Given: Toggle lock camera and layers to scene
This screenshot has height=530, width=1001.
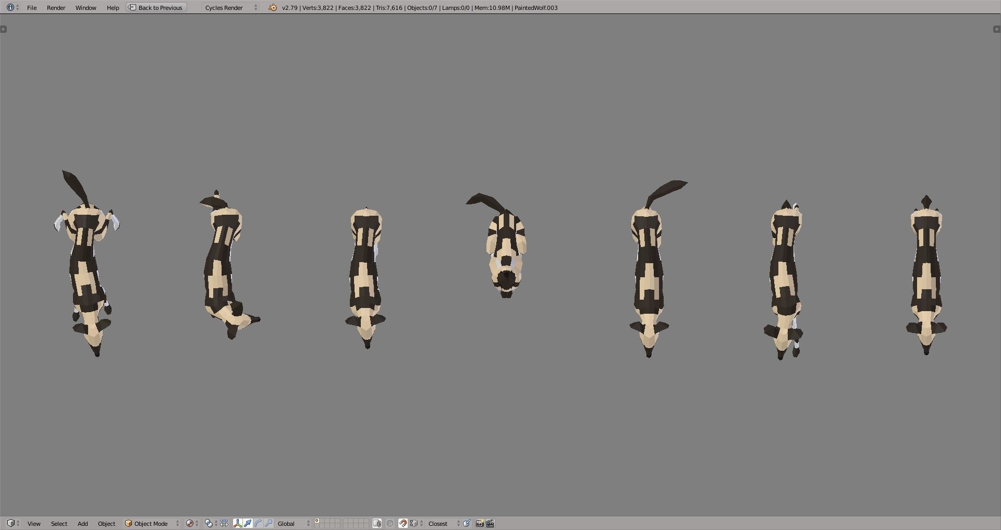Looking at the screenshot, I should click(x=377, y=523).
